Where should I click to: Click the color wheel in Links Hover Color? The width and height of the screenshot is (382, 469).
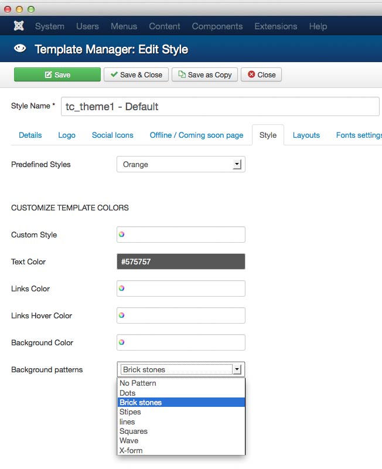point(122,315)
